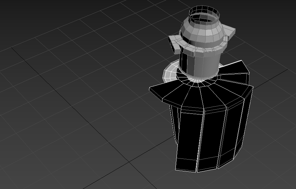This screenshot has width=296, height=189.
Task: Select the gray rounded dome shoulder of cap
Action: (x=202, y=32)
